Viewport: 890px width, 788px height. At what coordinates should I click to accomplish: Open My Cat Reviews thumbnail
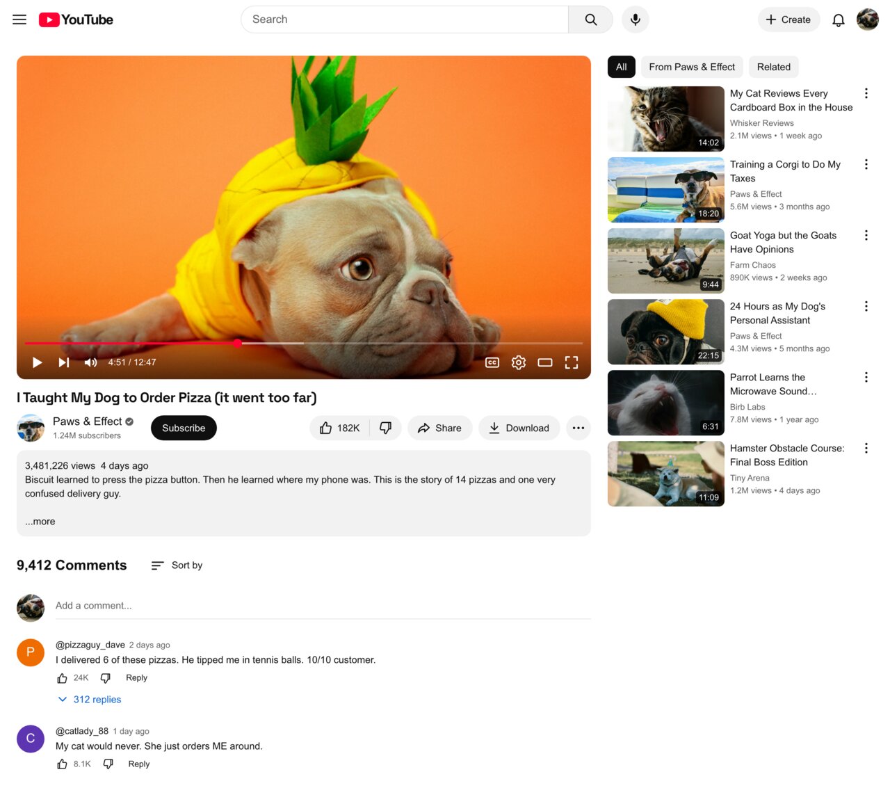click(x=666, y=119)
